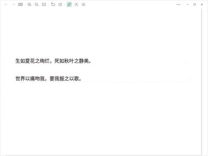This screenshot has width=208, height=156.
Task: Maximize the image viewer window
Action: pyautogui.click(x=195, y=5)
